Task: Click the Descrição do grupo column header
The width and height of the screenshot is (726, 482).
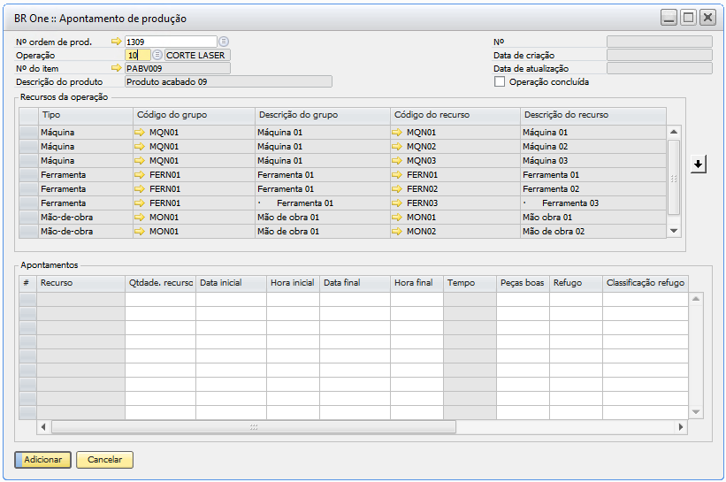Action: pos(323,115)
